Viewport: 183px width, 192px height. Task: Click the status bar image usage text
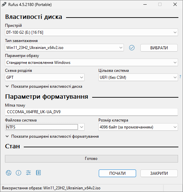51,188
